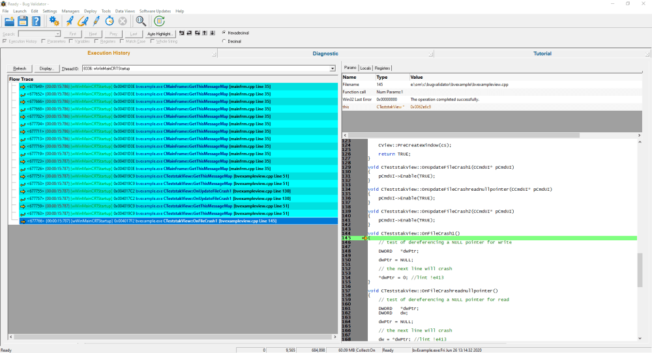Open settings via the gears icon
Viewport: 652px width, 353px height.
[54, 21]
